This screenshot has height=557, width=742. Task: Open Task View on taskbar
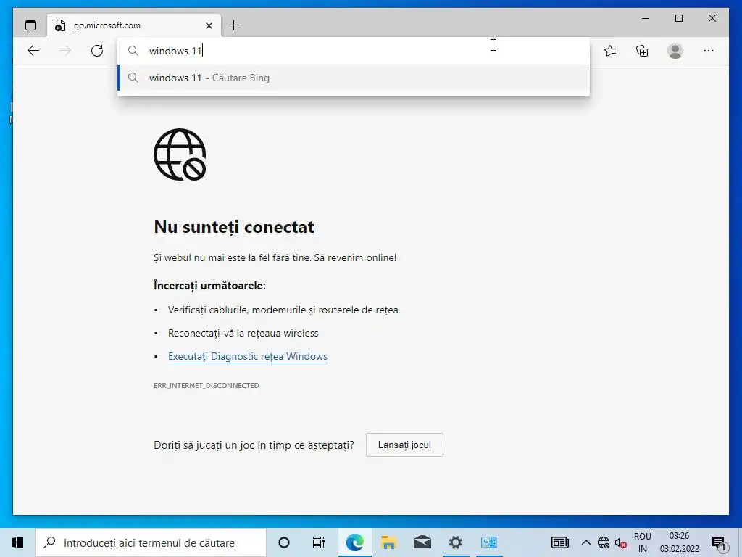click(319, 542)
